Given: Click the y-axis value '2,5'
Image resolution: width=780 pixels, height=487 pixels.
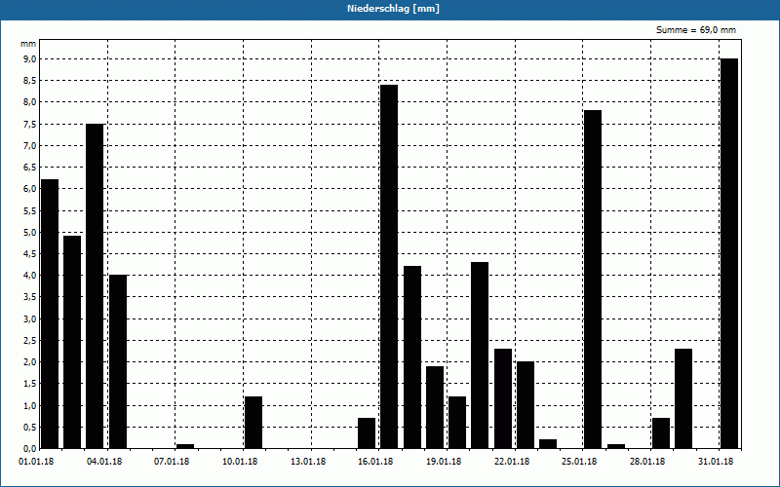Looking at the screenshot, I should pyautogui.click(x=30, y=340).
